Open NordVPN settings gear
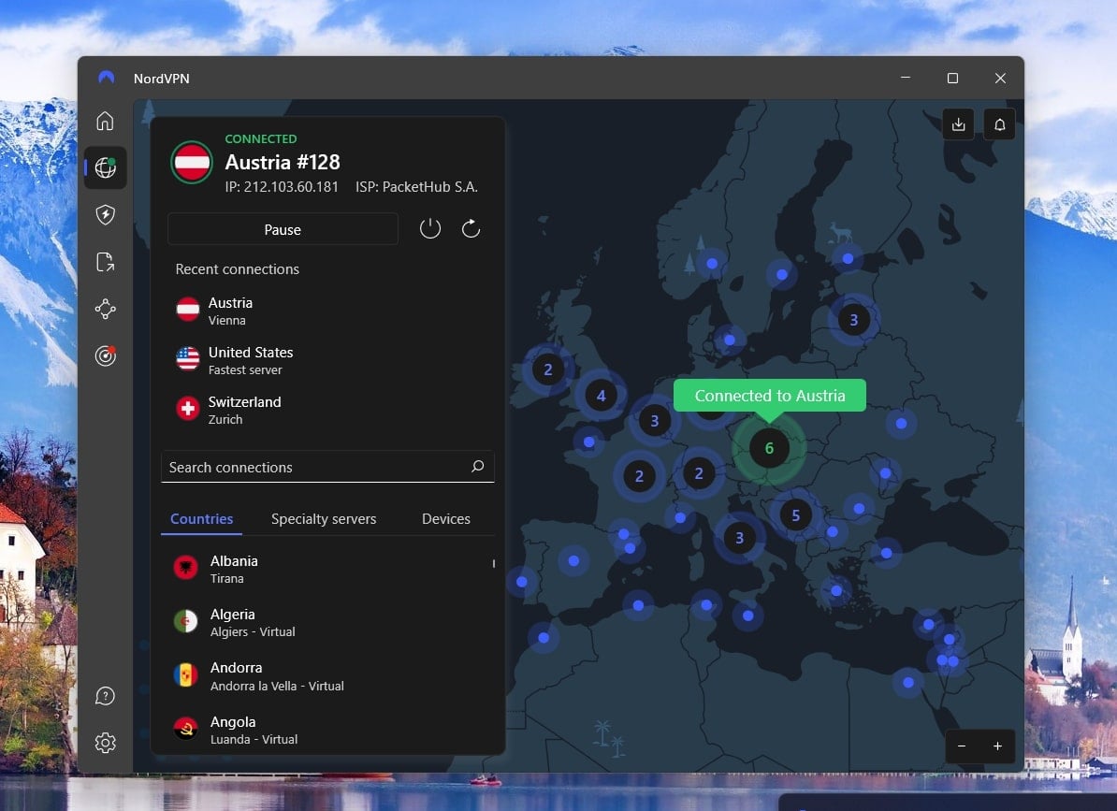This screenshot has height=811, width=1117. click(105, 742)
